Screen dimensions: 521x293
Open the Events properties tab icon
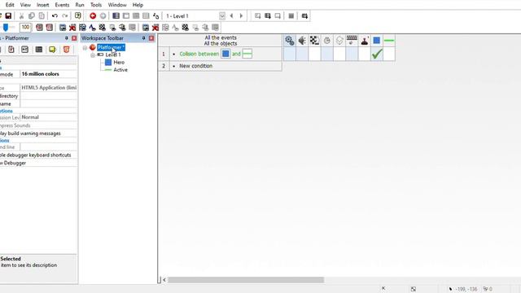(x=39, y=50)
